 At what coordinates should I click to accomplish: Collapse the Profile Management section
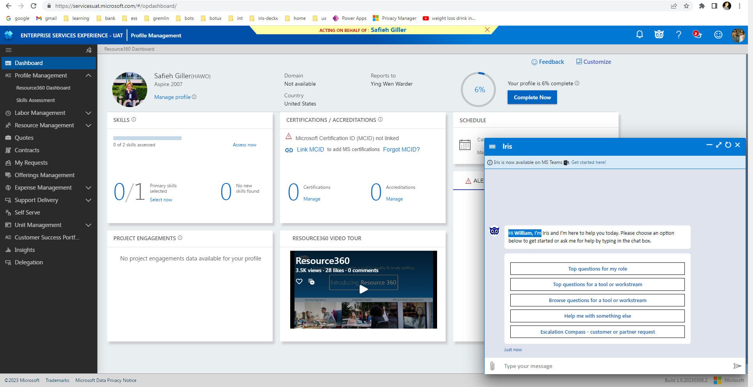click(88, 75)
